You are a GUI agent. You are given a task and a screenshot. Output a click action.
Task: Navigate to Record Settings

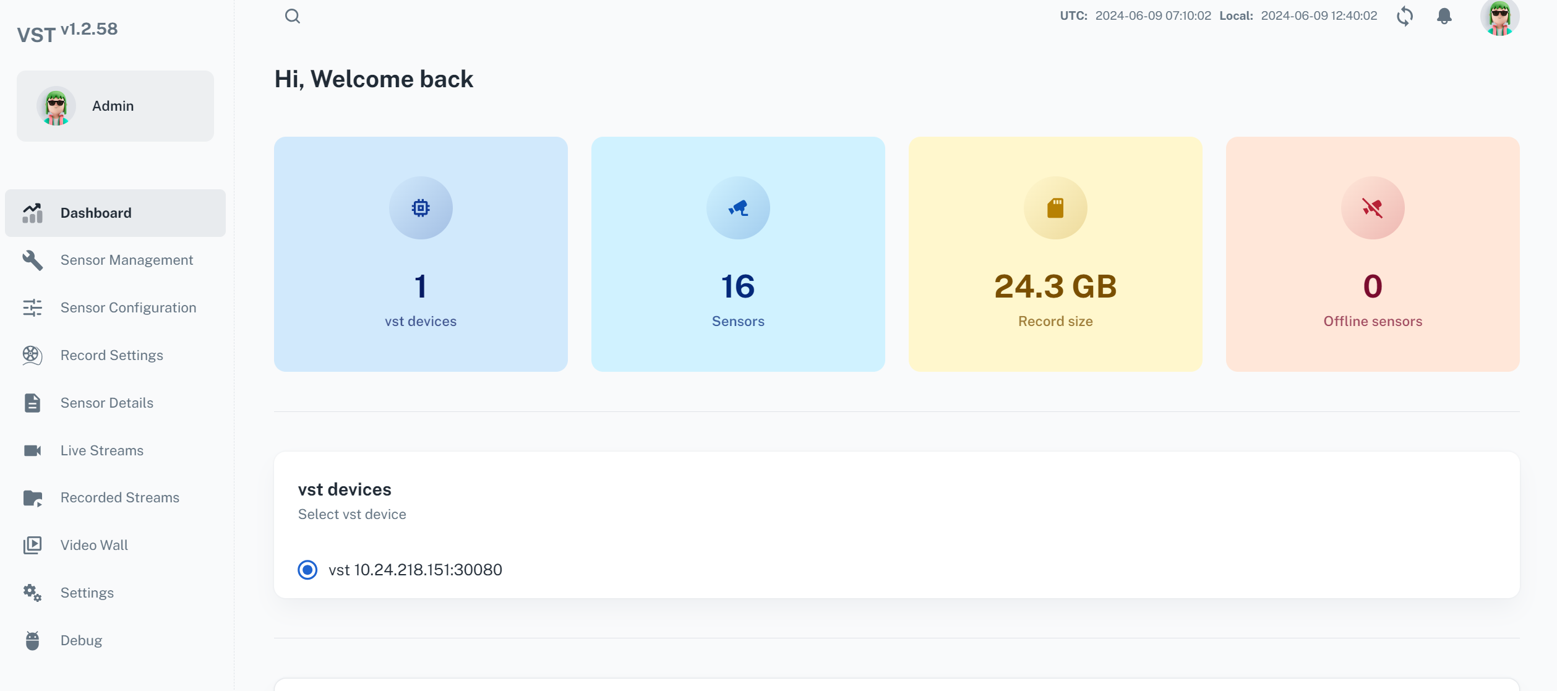click(x=111, y=355)
